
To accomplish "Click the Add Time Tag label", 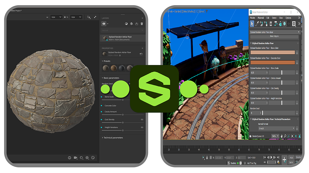I will tap(252, 163).
